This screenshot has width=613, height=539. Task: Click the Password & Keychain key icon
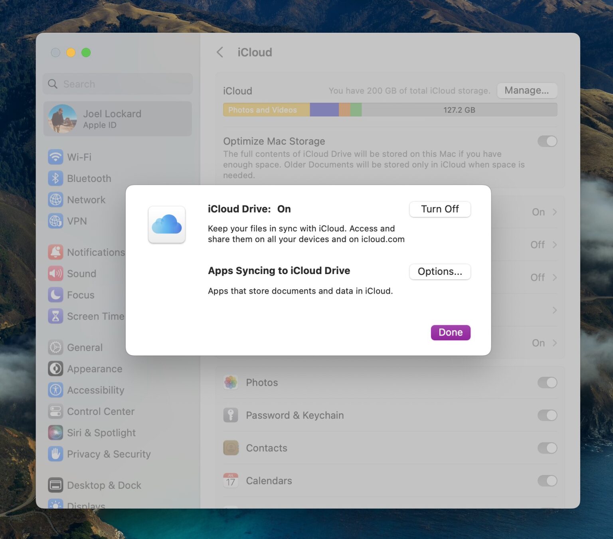click(231, 415)
